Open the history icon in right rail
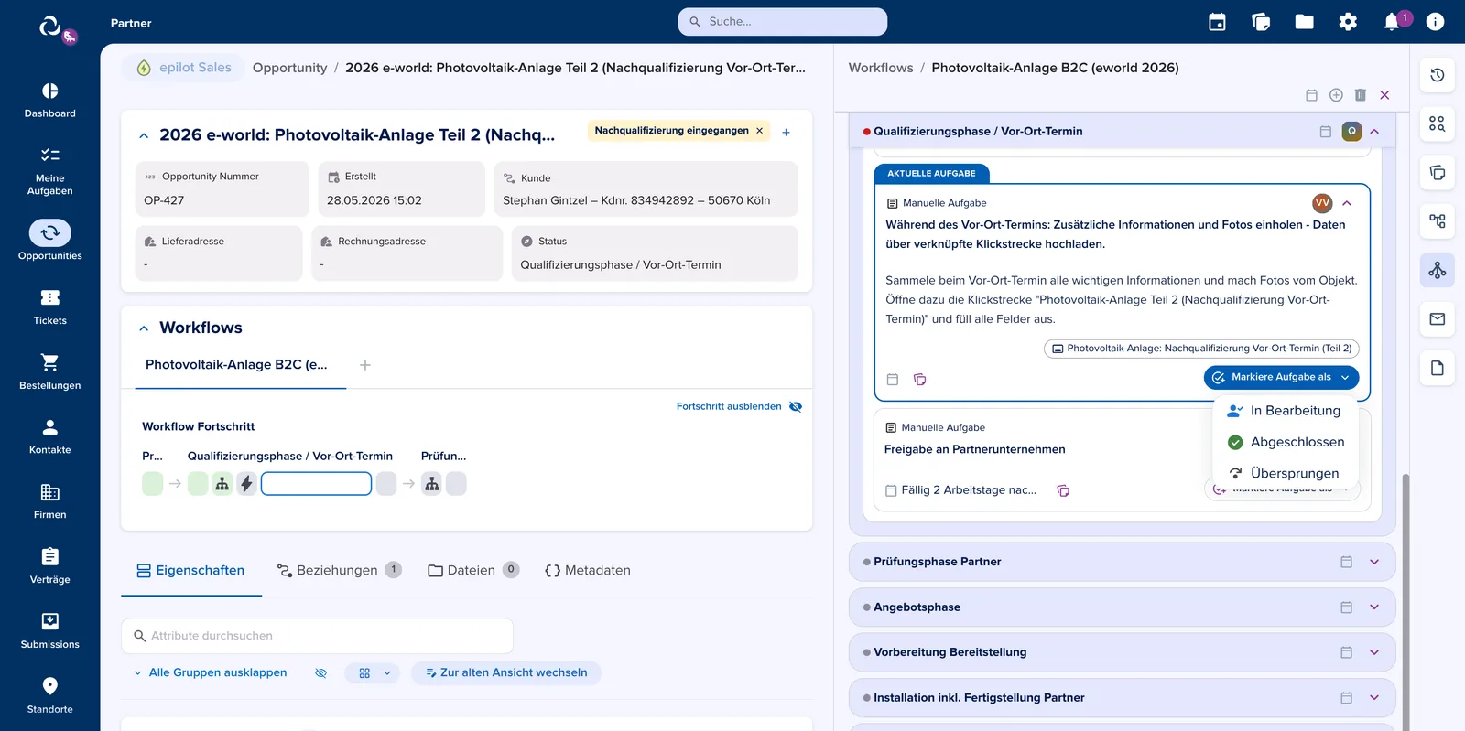 (1438, 75)
